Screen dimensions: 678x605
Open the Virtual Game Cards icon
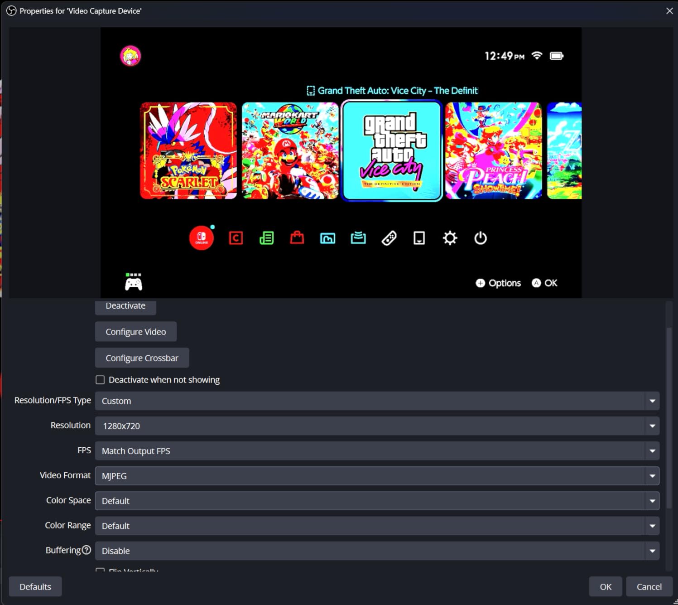419,238
